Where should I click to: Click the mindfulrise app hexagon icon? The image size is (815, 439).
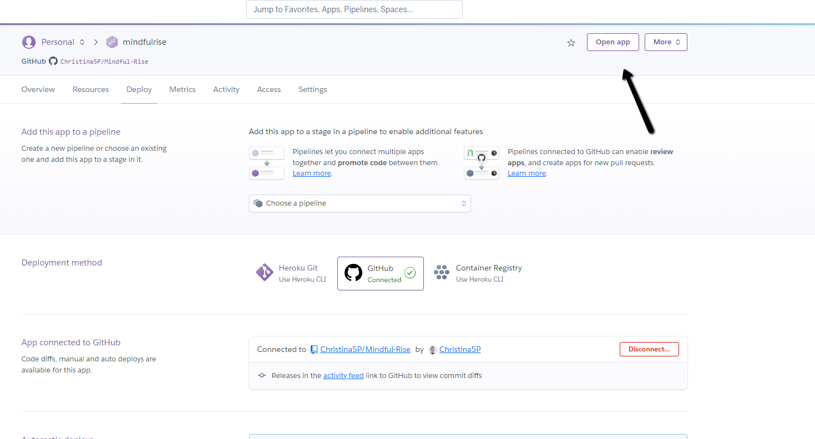pyautogui.click(x=112, y=42)
